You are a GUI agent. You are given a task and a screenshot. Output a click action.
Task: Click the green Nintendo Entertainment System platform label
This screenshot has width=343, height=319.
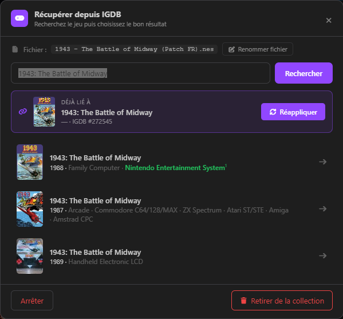(175, 168)
